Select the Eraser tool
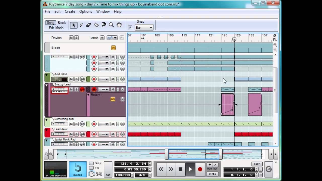The width and height of the screenshot is (322, 181). click(89, 25)
